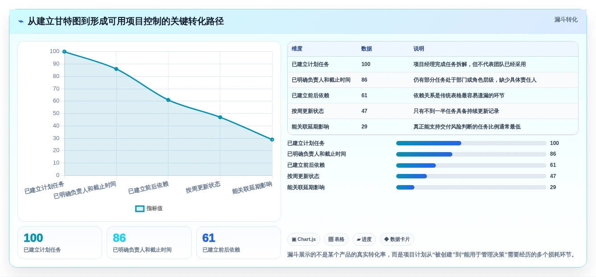The width and height of the screenshot is (596, 277).
Task: Click description 依赖关系是传统表格最容易遗漏的环节
Action: (x=459, y=95)
